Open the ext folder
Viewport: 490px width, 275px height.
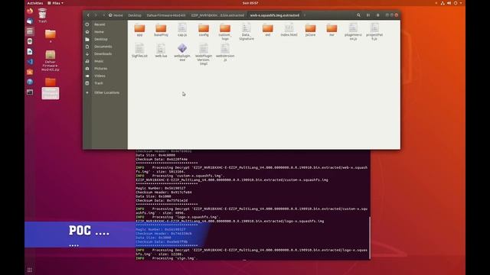click(x=267, y=30)
